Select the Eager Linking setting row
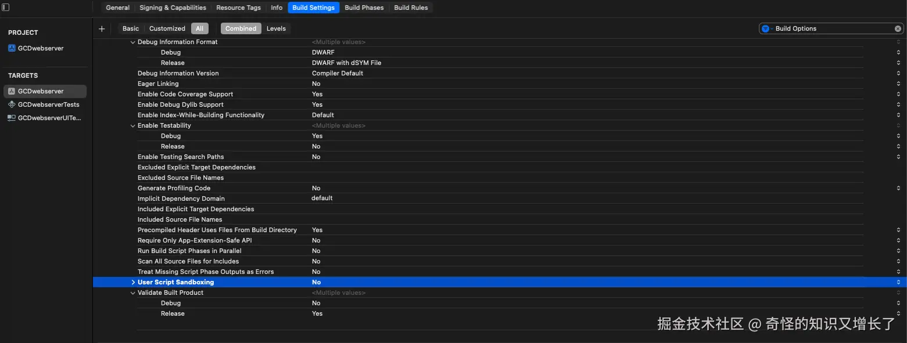 click(500, 84)
